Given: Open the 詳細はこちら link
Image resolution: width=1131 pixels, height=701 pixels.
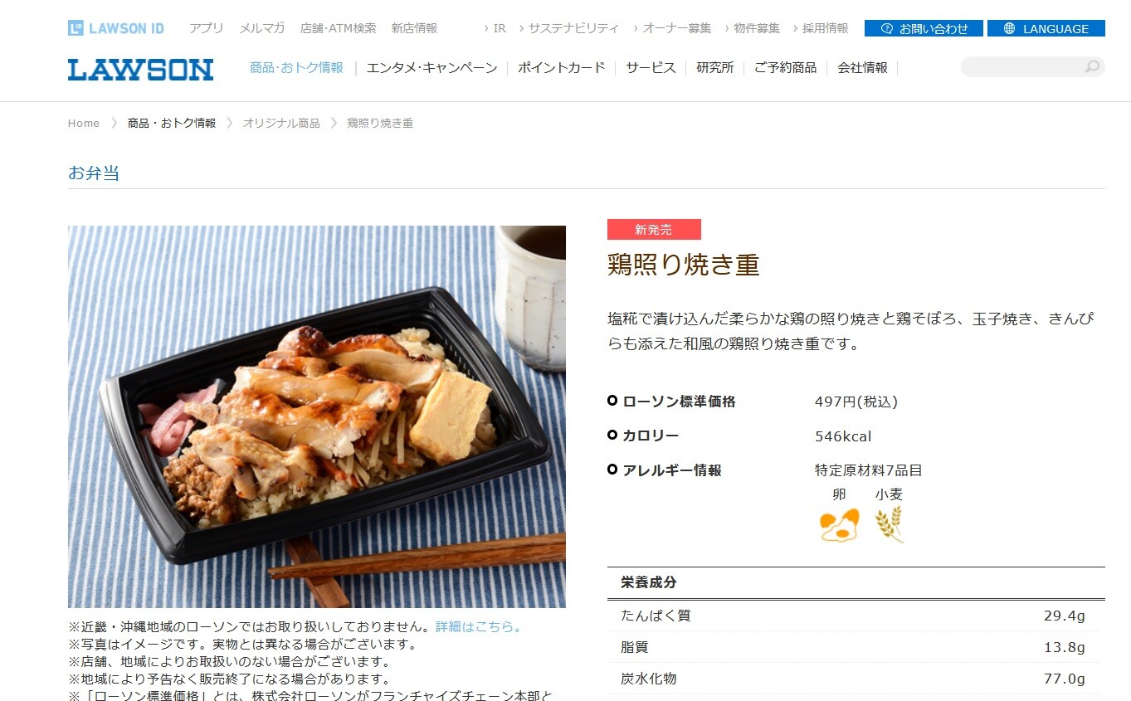Looking at the screenshot, I should click(x=480, y=627).
